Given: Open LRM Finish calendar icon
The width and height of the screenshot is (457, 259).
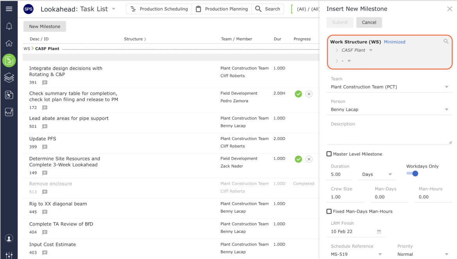Looking at the screenshot, I should tap(379, 232).
